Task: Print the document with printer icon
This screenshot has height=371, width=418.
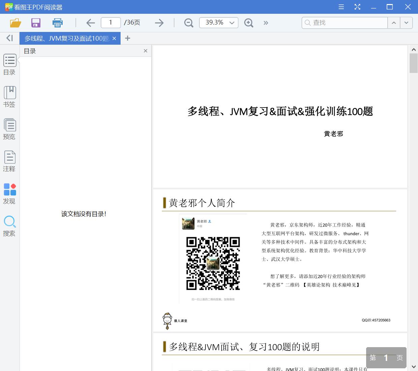Action: (58, 23)
